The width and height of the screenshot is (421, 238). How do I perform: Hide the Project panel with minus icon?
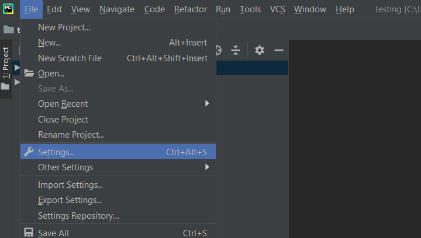pyautogui.click(x=279, y=50)
